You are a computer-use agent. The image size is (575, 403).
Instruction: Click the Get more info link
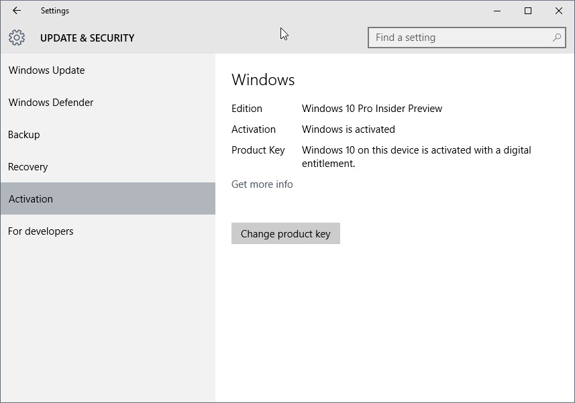point(262,184)
